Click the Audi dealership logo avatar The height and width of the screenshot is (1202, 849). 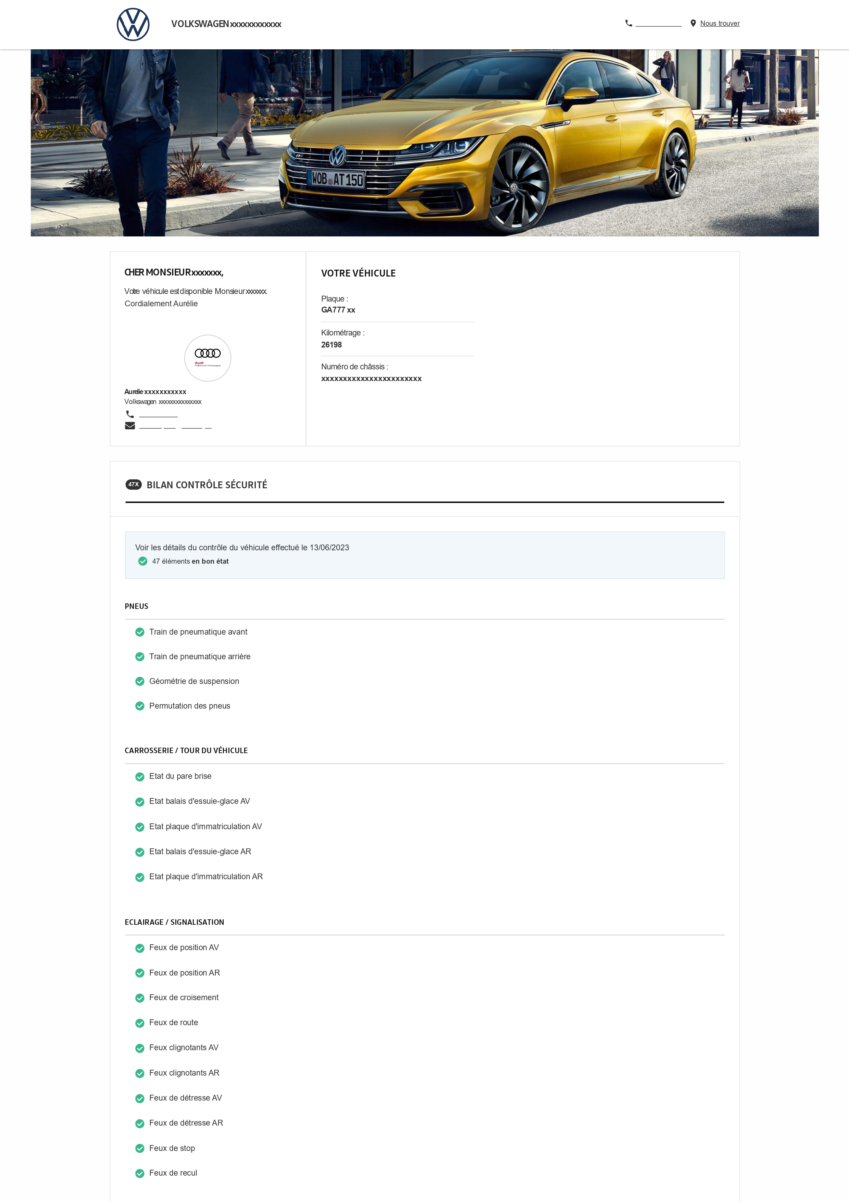(x=207, y=358)
